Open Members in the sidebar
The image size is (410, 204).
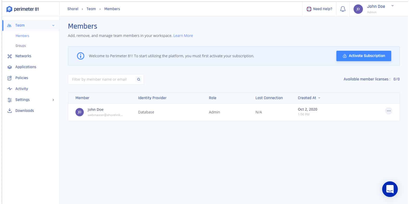point(22,36)
